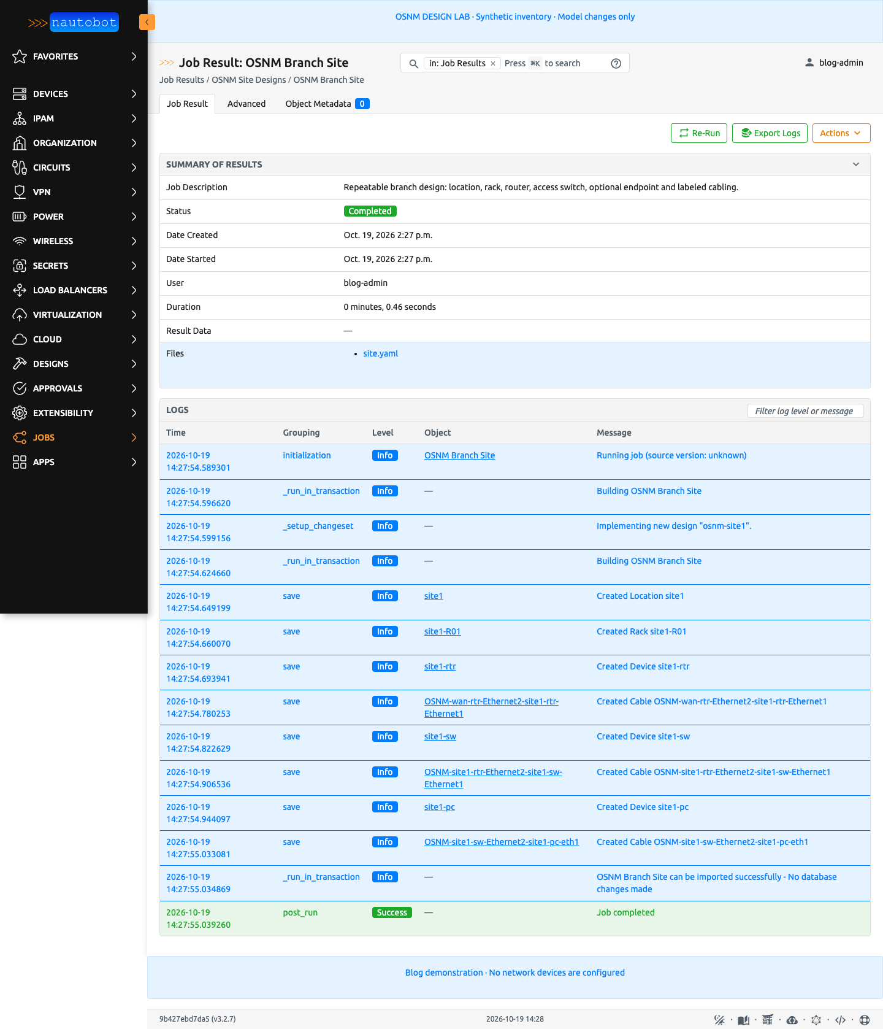This screenshot has width=883, height=1029.
Task: Expand the Secrets sidebar menu
Action: pos(74,266)
